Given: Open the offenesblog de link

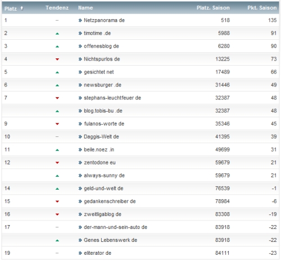Looking at the screenshot, I should coord(101,46).
